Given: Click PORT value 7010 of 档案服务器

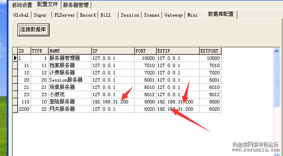Looking at the screenshot, I should tap(146, 65).
